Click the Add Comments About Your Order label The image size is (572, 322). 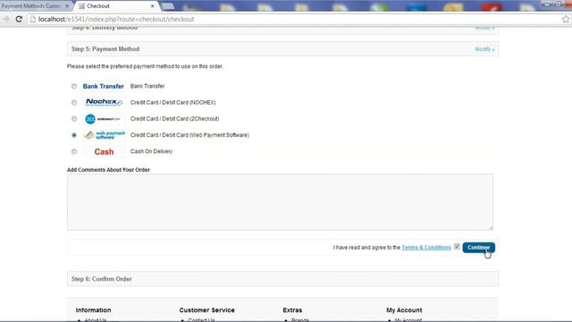(108, 170)
